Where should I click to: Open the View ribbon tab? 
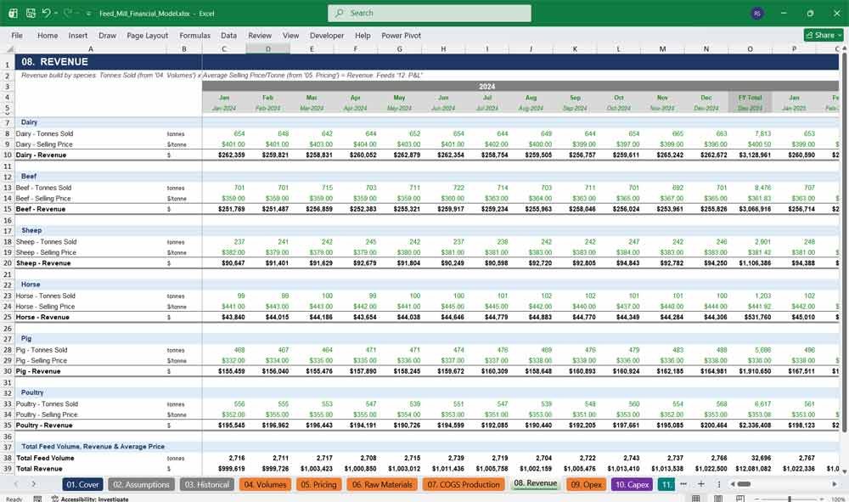tap(290, 35)
